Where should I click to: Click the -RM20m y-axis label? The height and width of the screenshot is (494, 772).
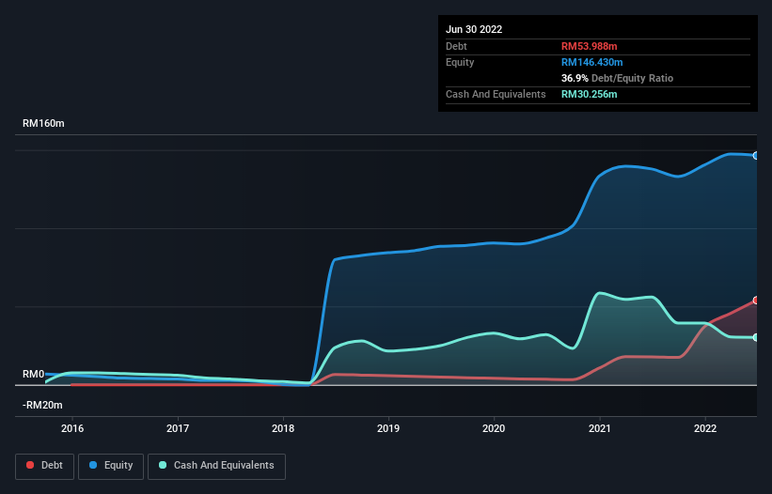(x=42, y=405)
